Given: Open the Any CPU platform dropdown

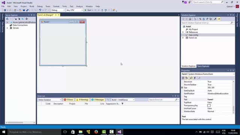Looking at the screenshot, I should coord(75,10).
